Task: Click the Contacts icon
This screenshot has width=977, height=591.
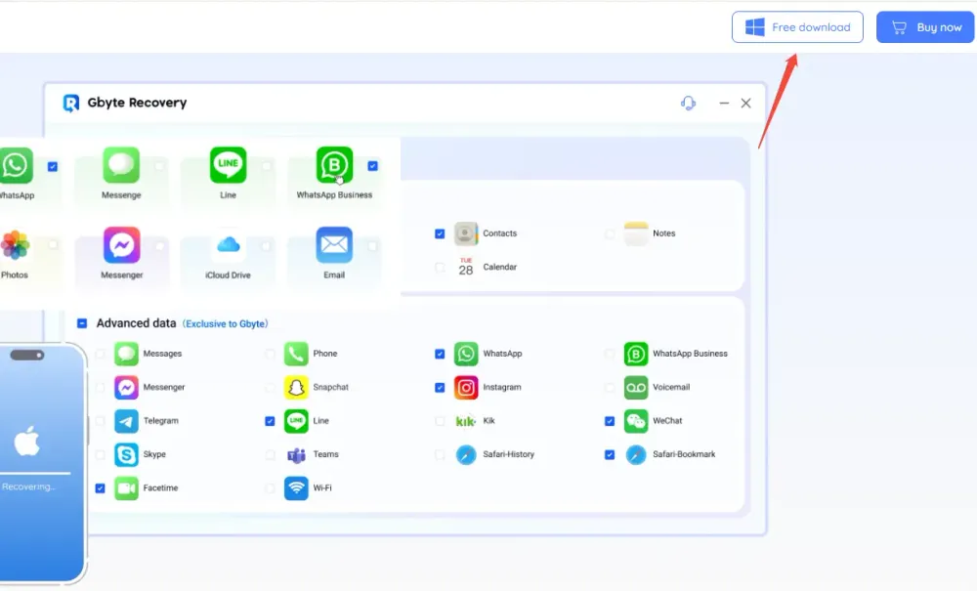Action: pyautogui.click(x=466, y=233)
